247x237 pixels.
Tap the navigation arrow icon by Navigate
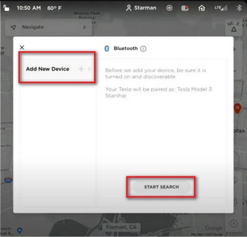(14, 27)
